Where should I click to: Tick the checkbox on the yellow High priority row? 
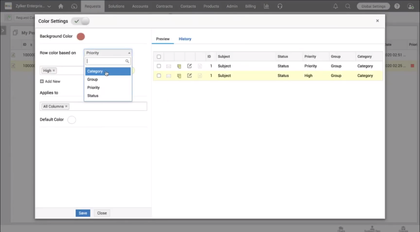click(159, 75)
